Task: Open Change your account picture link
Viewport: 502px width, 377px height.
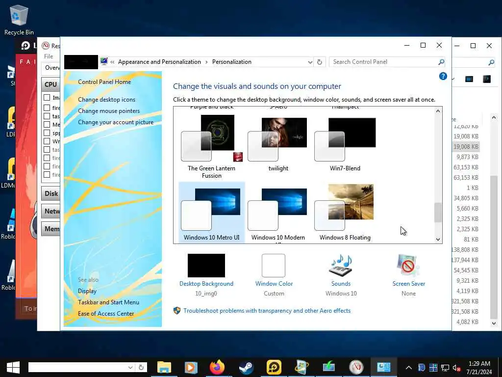Action: click(116, 122)
